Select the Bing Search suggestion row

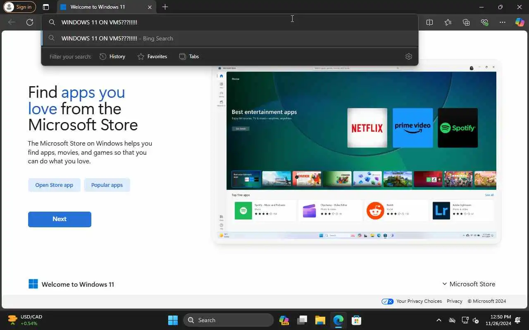point(229,38)
